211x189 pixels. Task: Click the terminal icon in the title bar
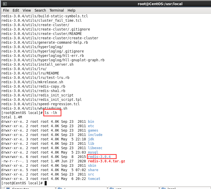[5, 4]
